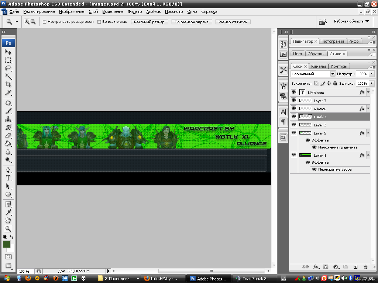This screenshot has height=283, width=378.
Task: Select the Crop tool
Action: 8,84
